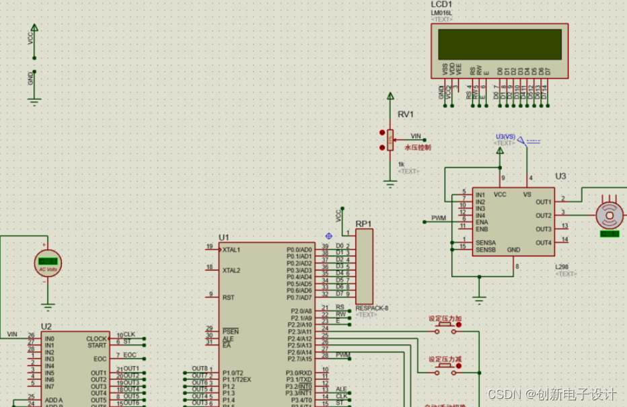627x407 pixels.
Task: Click the RST pin on U1
Action: click(x=228, y=297)
